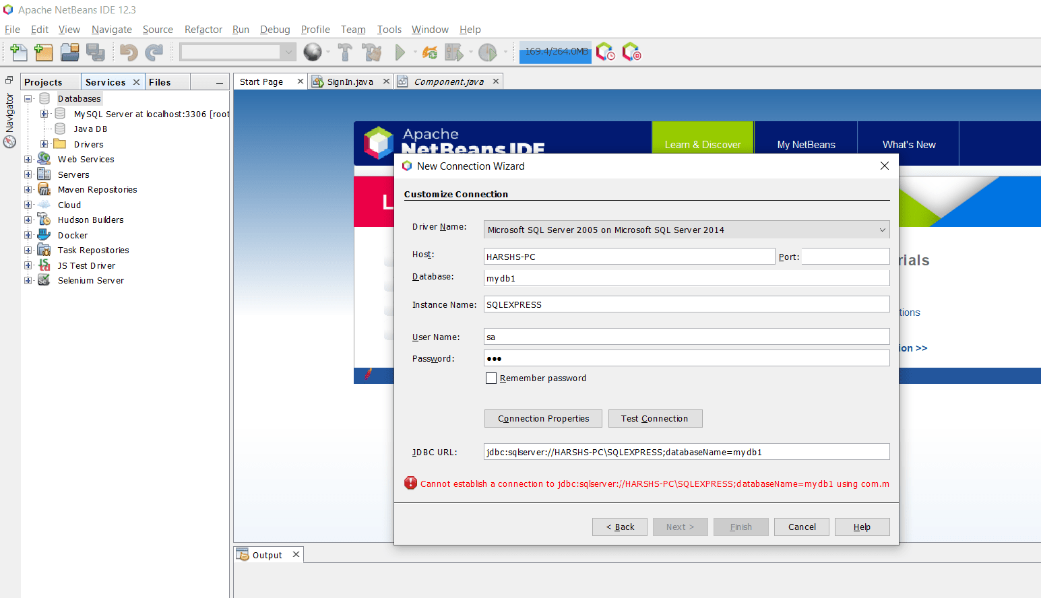Collapse the Databases tree node
Image resolution: width=1041 pixels, height=598 pixels.
28,99
